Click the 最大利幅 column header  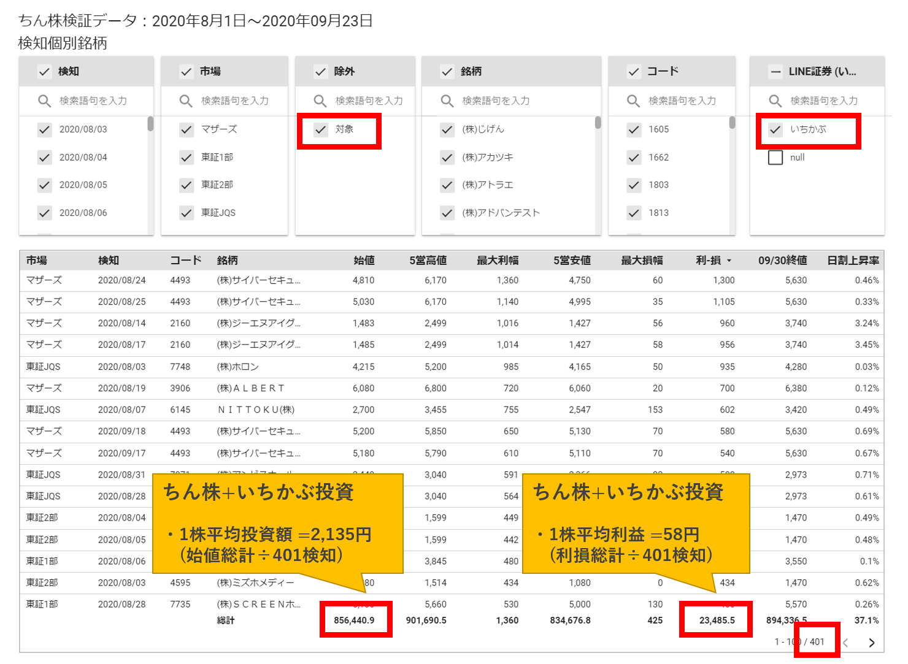point(497,261)
